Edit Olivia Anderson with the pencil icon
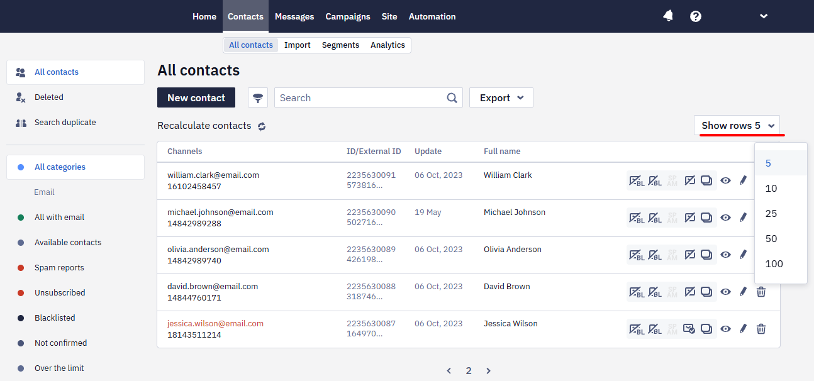The width and height of the screenshot is (814, 381). click(x=743, y=255)
